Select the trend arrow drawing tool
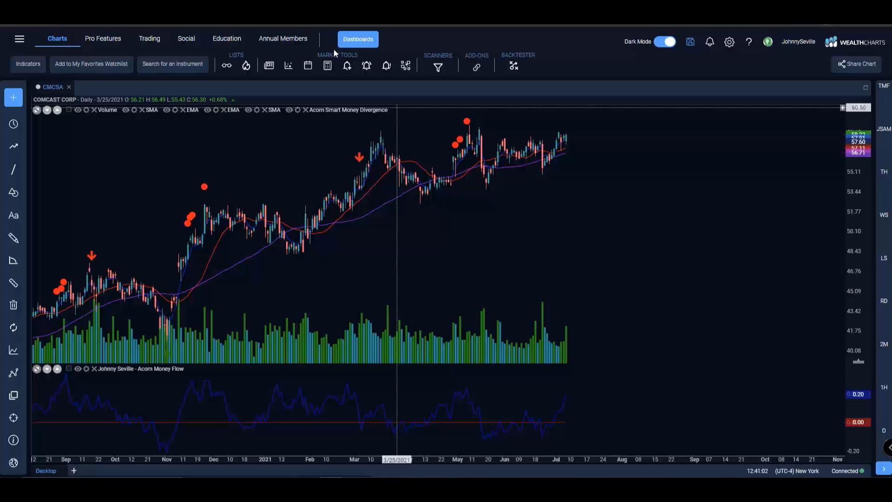892x502 pixels. (13, 146)
